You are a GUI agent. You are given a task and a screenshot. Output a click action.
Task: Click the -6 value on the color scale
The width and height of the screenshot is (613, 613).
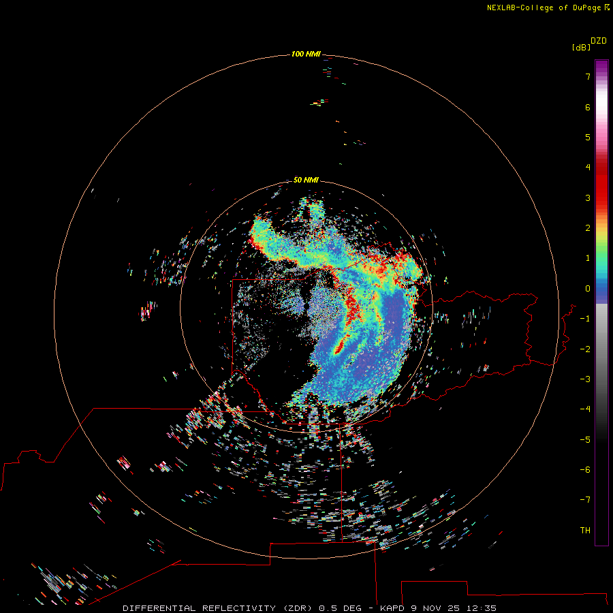(585, 470)
